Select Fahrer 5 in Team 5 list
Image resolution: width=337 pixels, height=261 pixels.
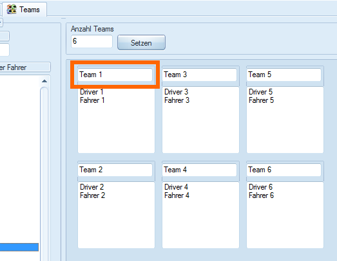pos(261,100)
